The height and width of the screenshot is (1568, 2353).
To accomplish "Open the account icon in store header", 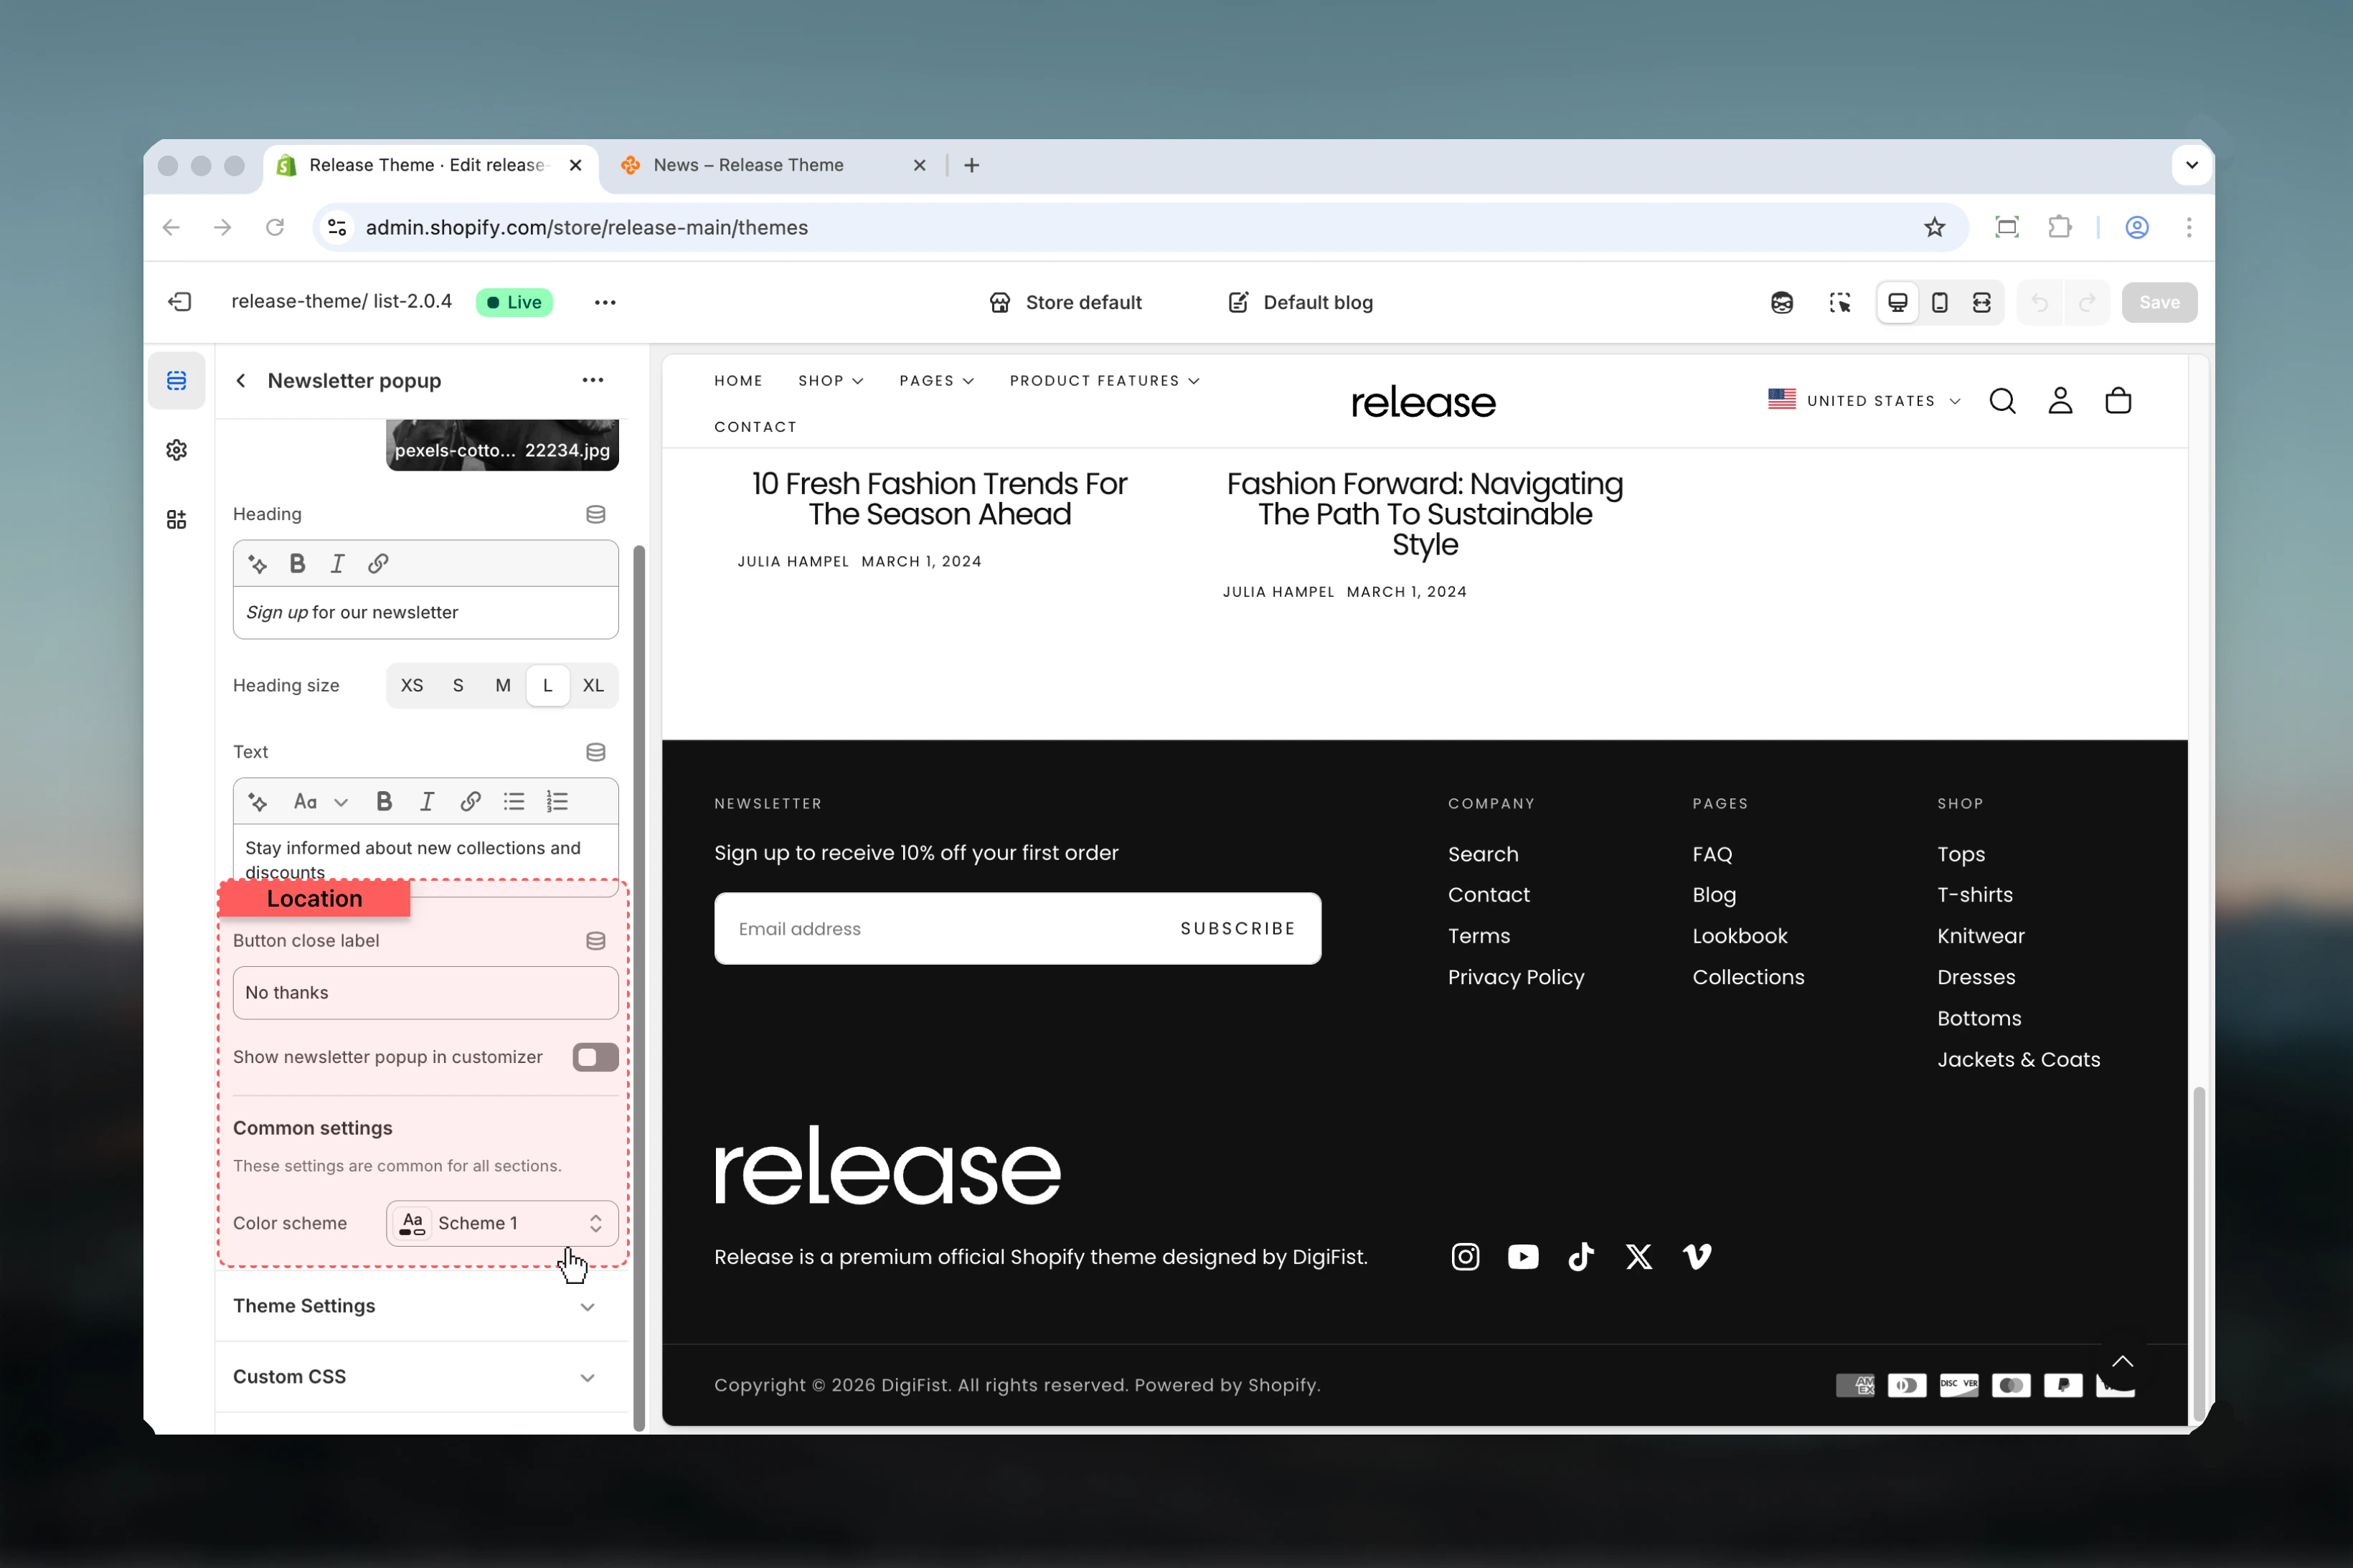I will 2060,401.
